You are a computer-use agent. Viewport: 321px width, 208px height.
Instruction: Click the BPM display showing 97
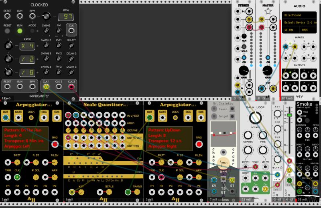66,16
